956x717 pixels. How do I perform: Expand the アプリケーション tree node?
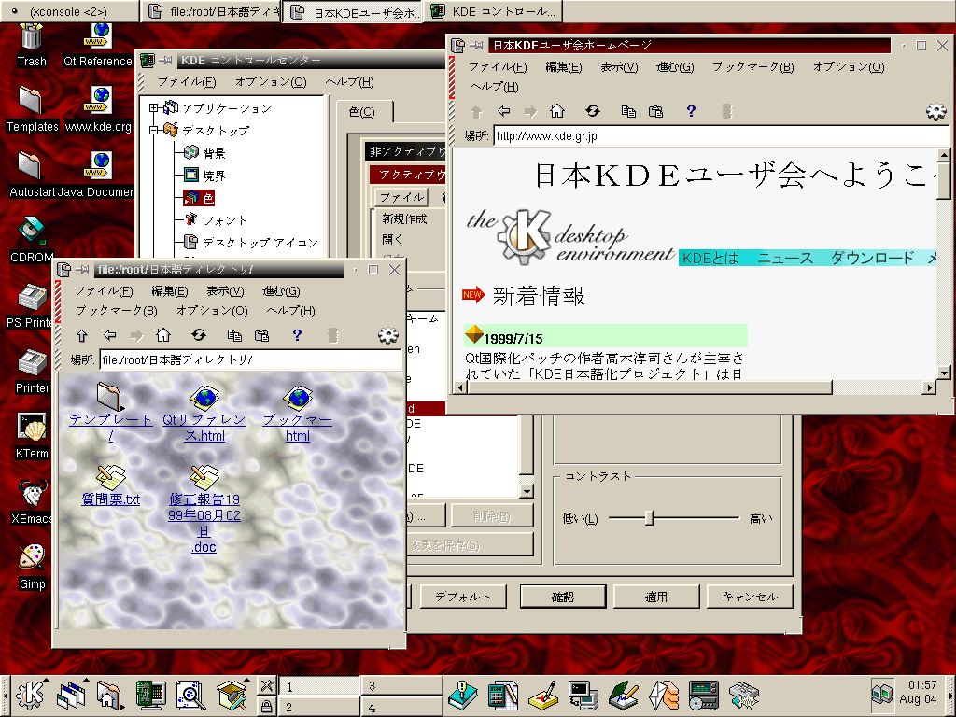click(154, 108)
